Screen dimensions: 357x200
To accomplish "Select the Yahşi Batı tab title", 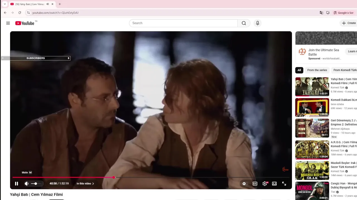I will [30, 4].
